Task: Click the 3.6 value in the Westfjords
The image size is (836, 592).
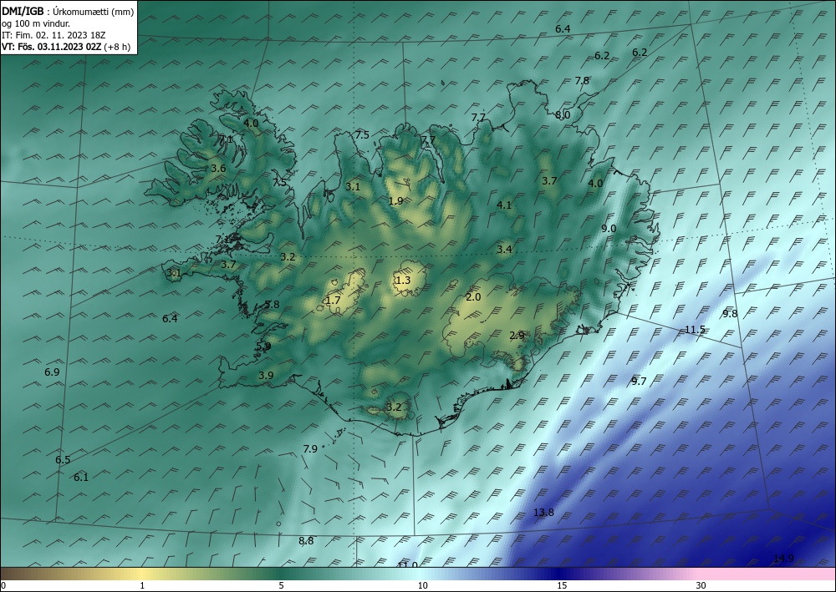Action: point(218,169)
